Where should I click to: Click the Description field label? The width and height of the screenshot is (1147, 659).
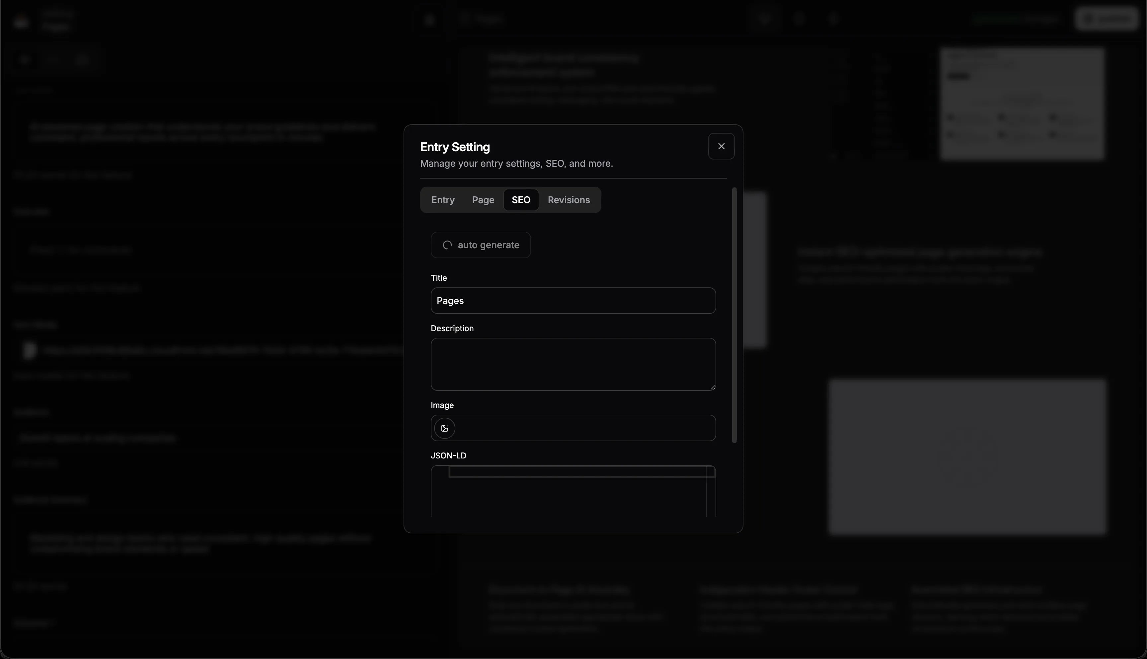[452, 328]
